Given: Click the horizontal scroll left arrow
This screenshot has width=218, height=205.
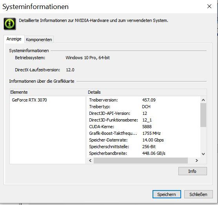Looking at the screenshot, I should [x=90, y=161].
